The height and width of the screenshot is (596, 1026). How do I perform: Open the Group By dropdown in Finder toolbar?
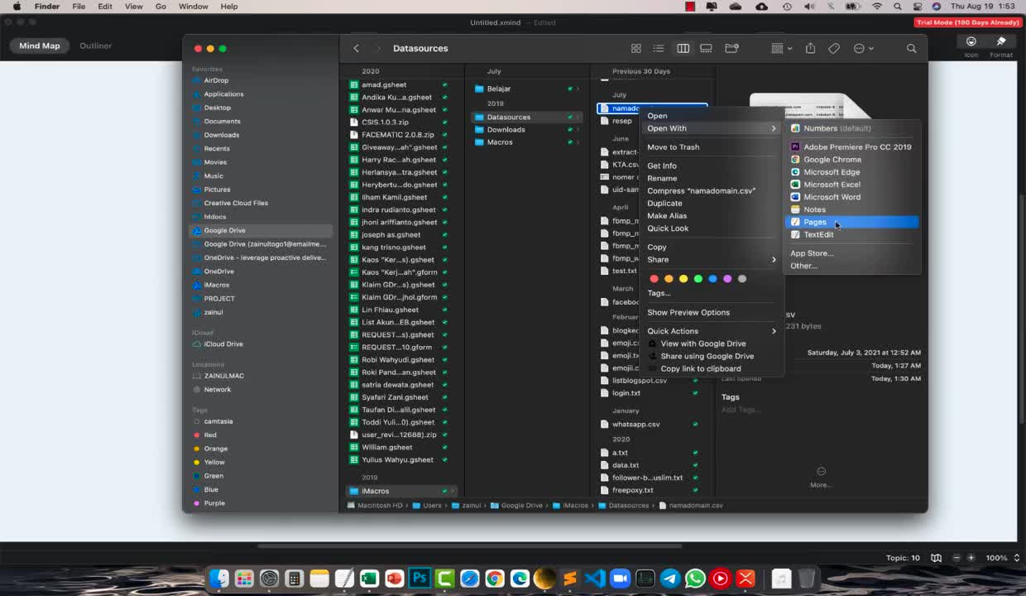tap(781, 49)
